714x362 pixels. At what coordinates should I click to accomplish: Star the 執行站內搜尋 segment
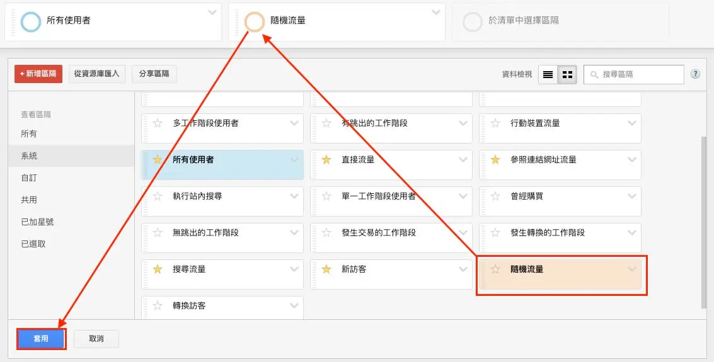[158, 196]
